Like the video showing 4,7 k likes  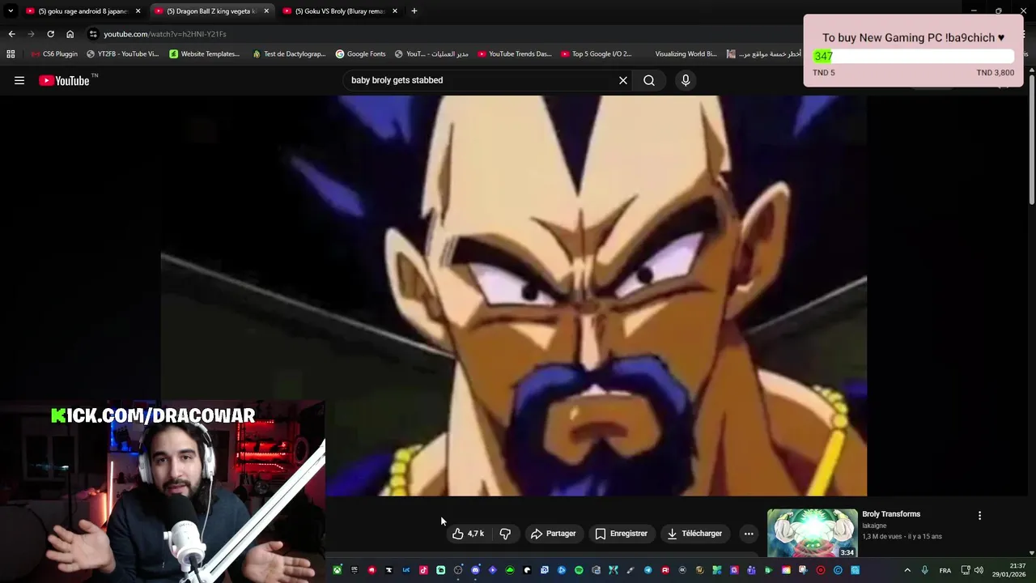pyautogui.click(x=468, y=534)
